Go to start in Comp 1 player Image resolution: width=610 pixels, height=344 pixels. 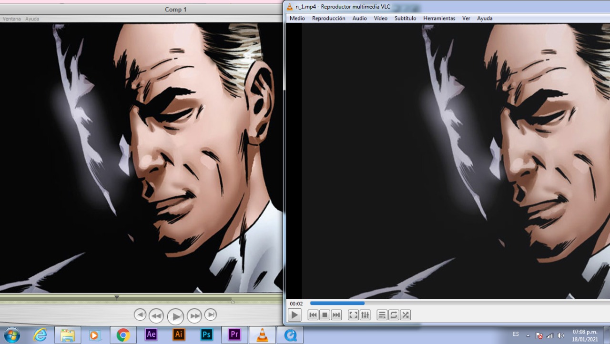140,314
